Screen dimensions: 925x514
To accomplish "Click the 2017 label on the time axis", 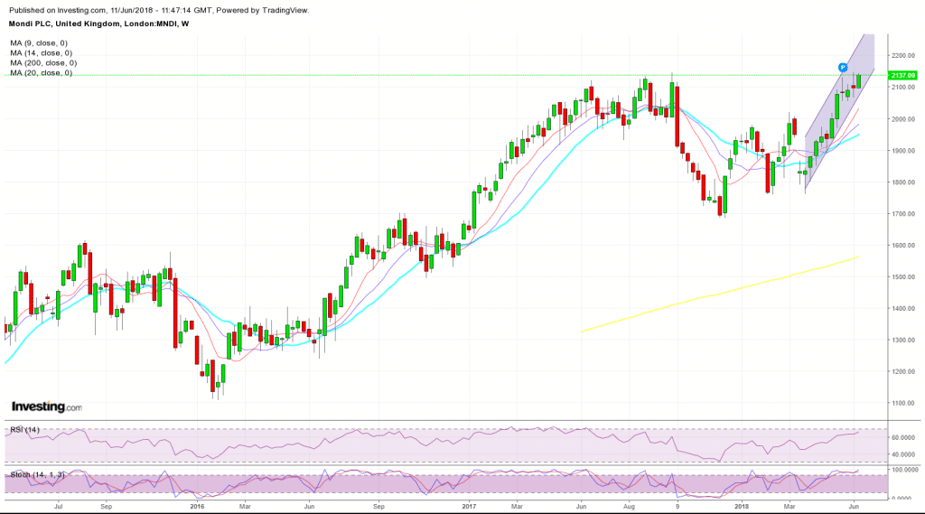I will point(469,507).
